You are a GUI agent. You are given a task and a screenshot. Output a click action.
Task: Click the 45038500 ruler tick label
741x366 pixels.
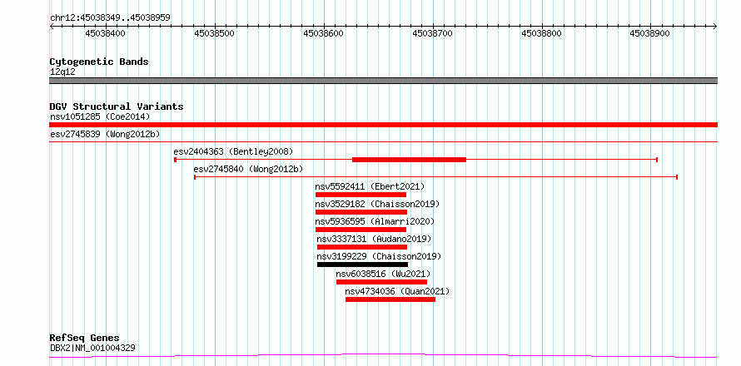point(215,34)
